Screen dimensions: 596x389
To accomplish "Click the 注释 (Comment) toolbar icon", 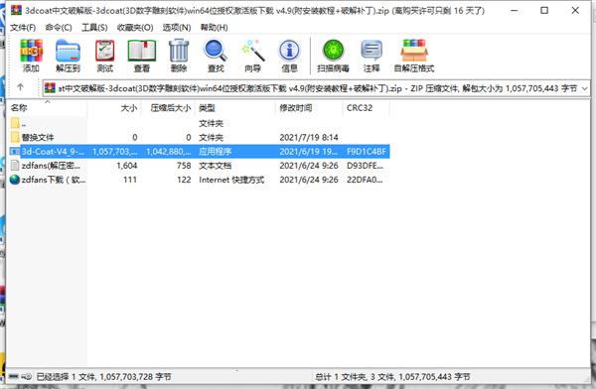I will click(372, 51).
